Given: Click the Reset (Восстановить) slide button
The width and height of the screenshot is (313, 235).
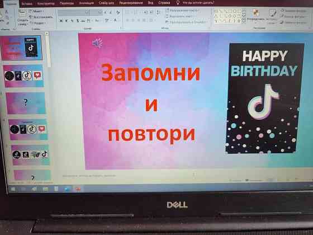Looking at the screenshot, I should point(41,17).
